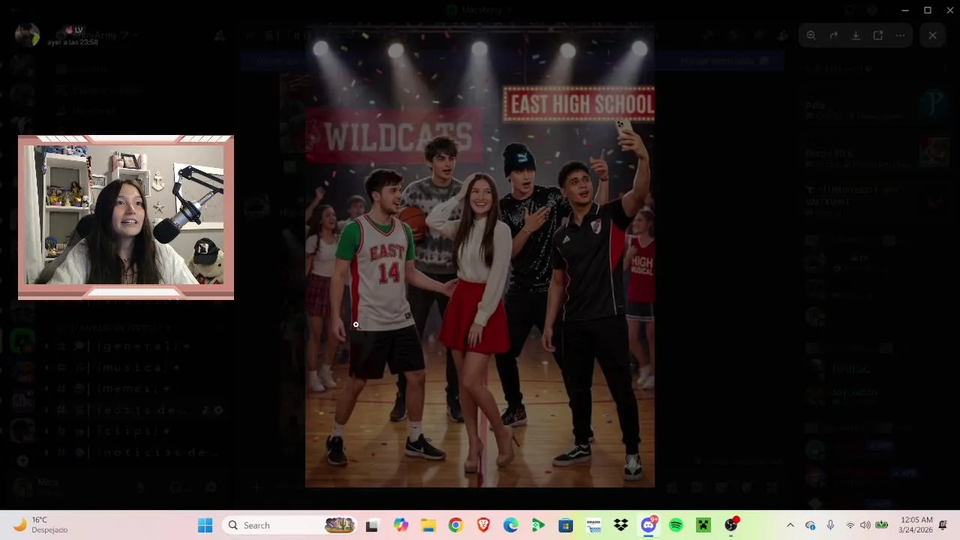Screen dimensions: 960x540
Task: Open the green play-arrow app on taskbar
Action: [x=538, y=526]
